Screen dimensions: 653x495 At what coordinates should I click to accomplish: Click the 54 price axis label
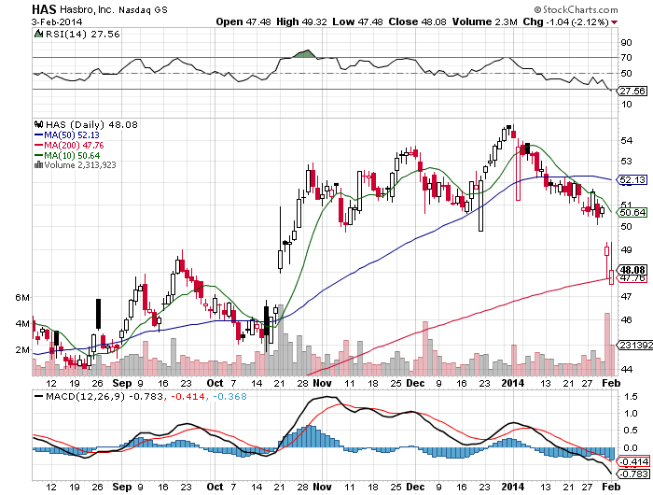[x=626, y=141]
